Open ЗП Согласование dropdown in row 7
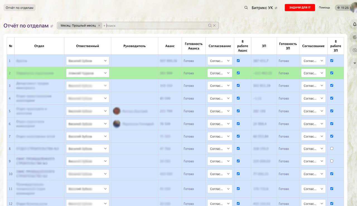This screenshot has height=206, width=357. point(313,136)
